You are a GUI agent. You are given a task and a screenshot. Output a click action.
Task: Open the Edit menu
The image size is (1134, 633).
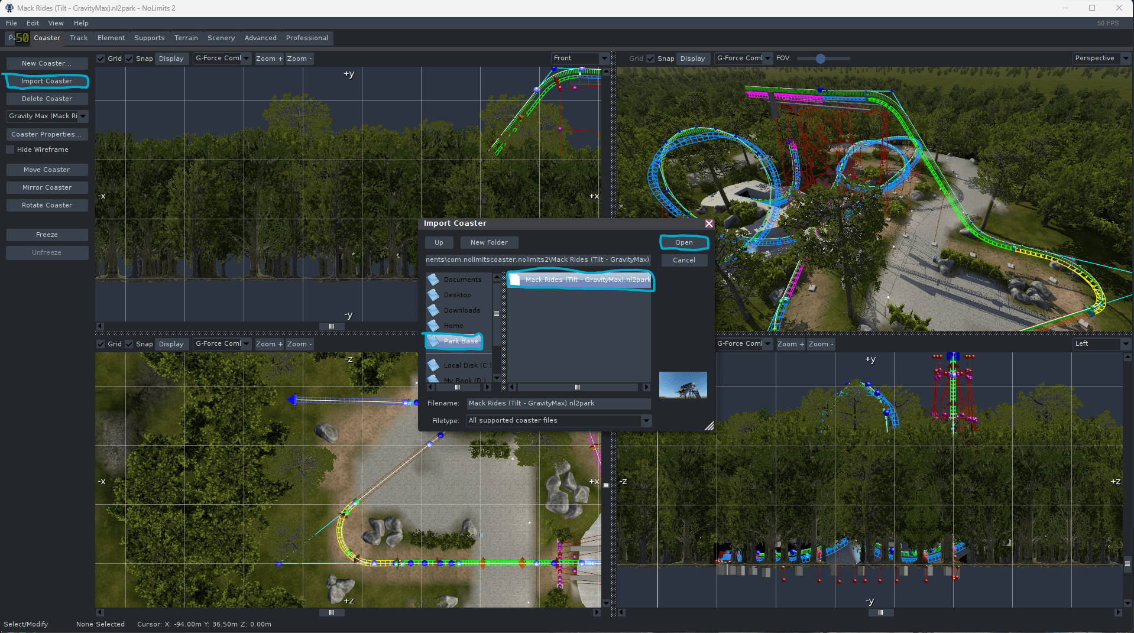coord(33,23)
